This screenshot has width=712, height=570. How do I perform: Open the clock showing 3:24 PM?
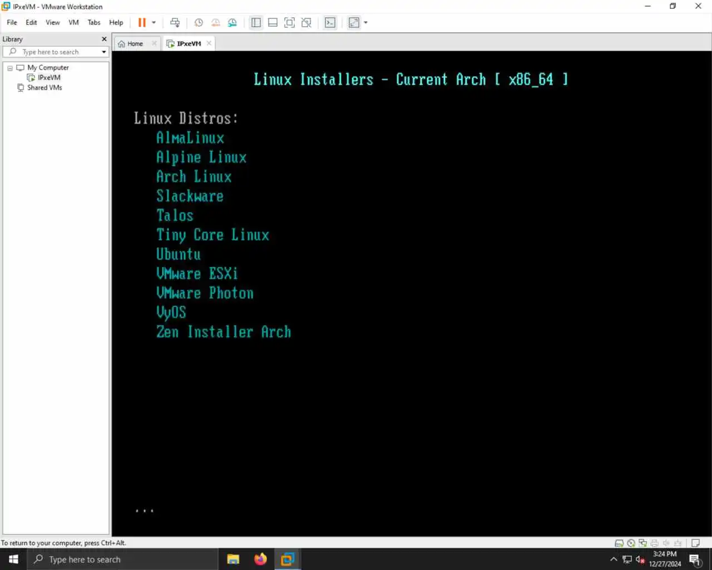(x=665, y=559)
